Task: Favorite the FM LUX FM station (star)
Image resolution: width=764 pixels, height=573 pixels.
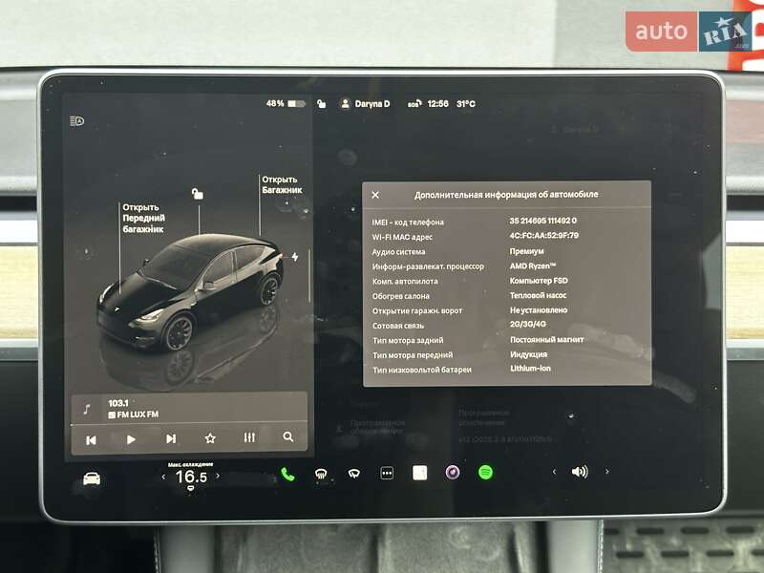Action: (210, 438)
